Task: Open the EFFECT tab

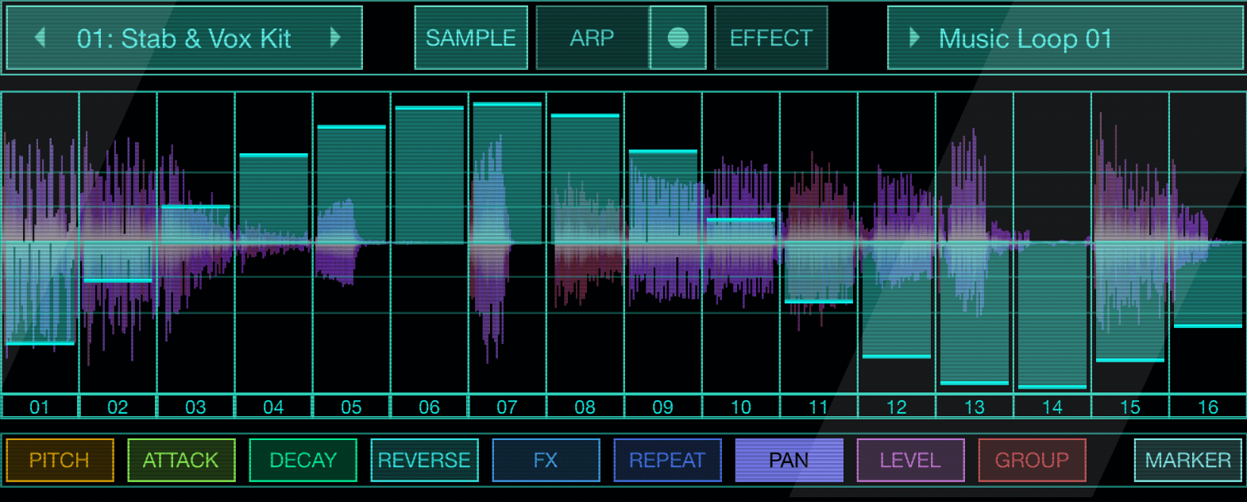Action: [770, 37]
